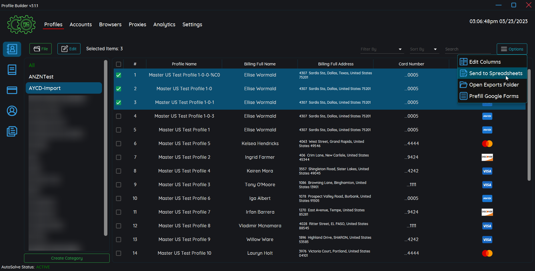Choose Edit Columns from Options menu
Image resolution: width=535 pixels, height=271 pixels.
pos(492,62)
